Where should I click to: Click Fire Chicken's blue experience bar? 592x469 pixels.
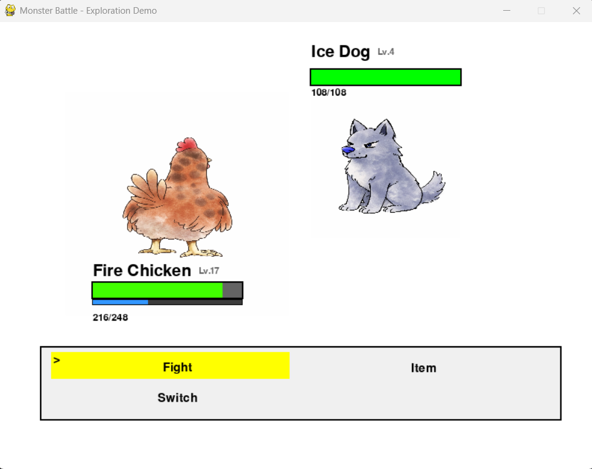(168, 302)
